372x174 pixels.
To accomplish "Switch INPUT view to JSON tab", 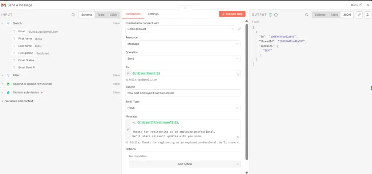I will 113,15.
